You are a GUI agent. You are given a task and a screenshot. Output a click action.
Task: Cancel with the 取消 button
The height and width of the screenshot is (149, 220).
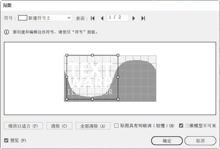tap(200, 141)
